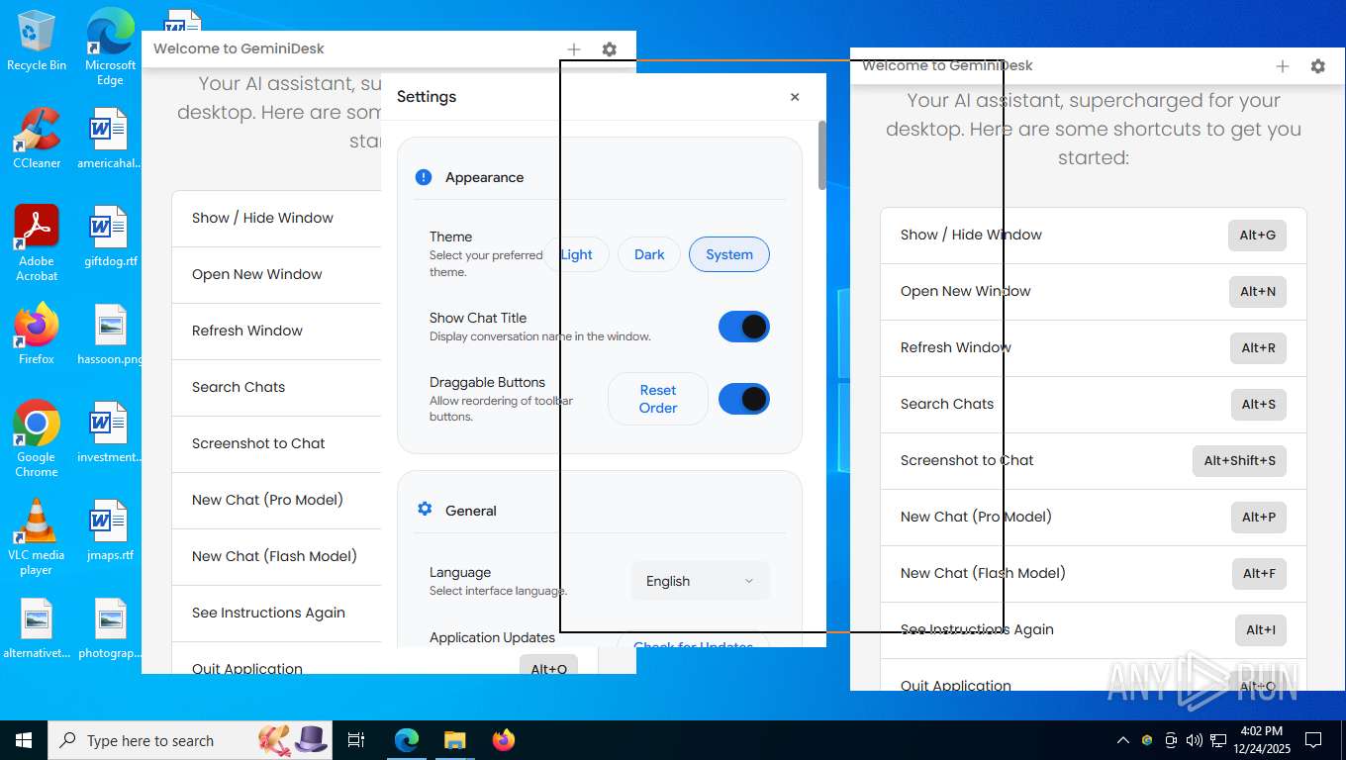Click the Alt+N shortcut badge
This screenshot has width=1346, height=760.
click(1258, 292)
